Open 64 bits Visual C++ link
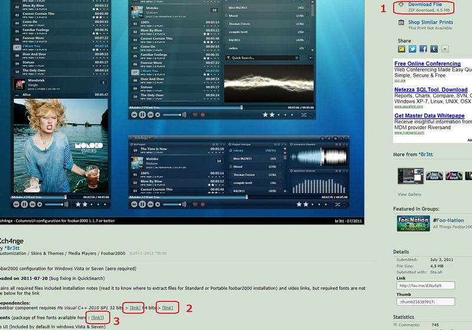 pyautogui.click(x=168, y=308)
